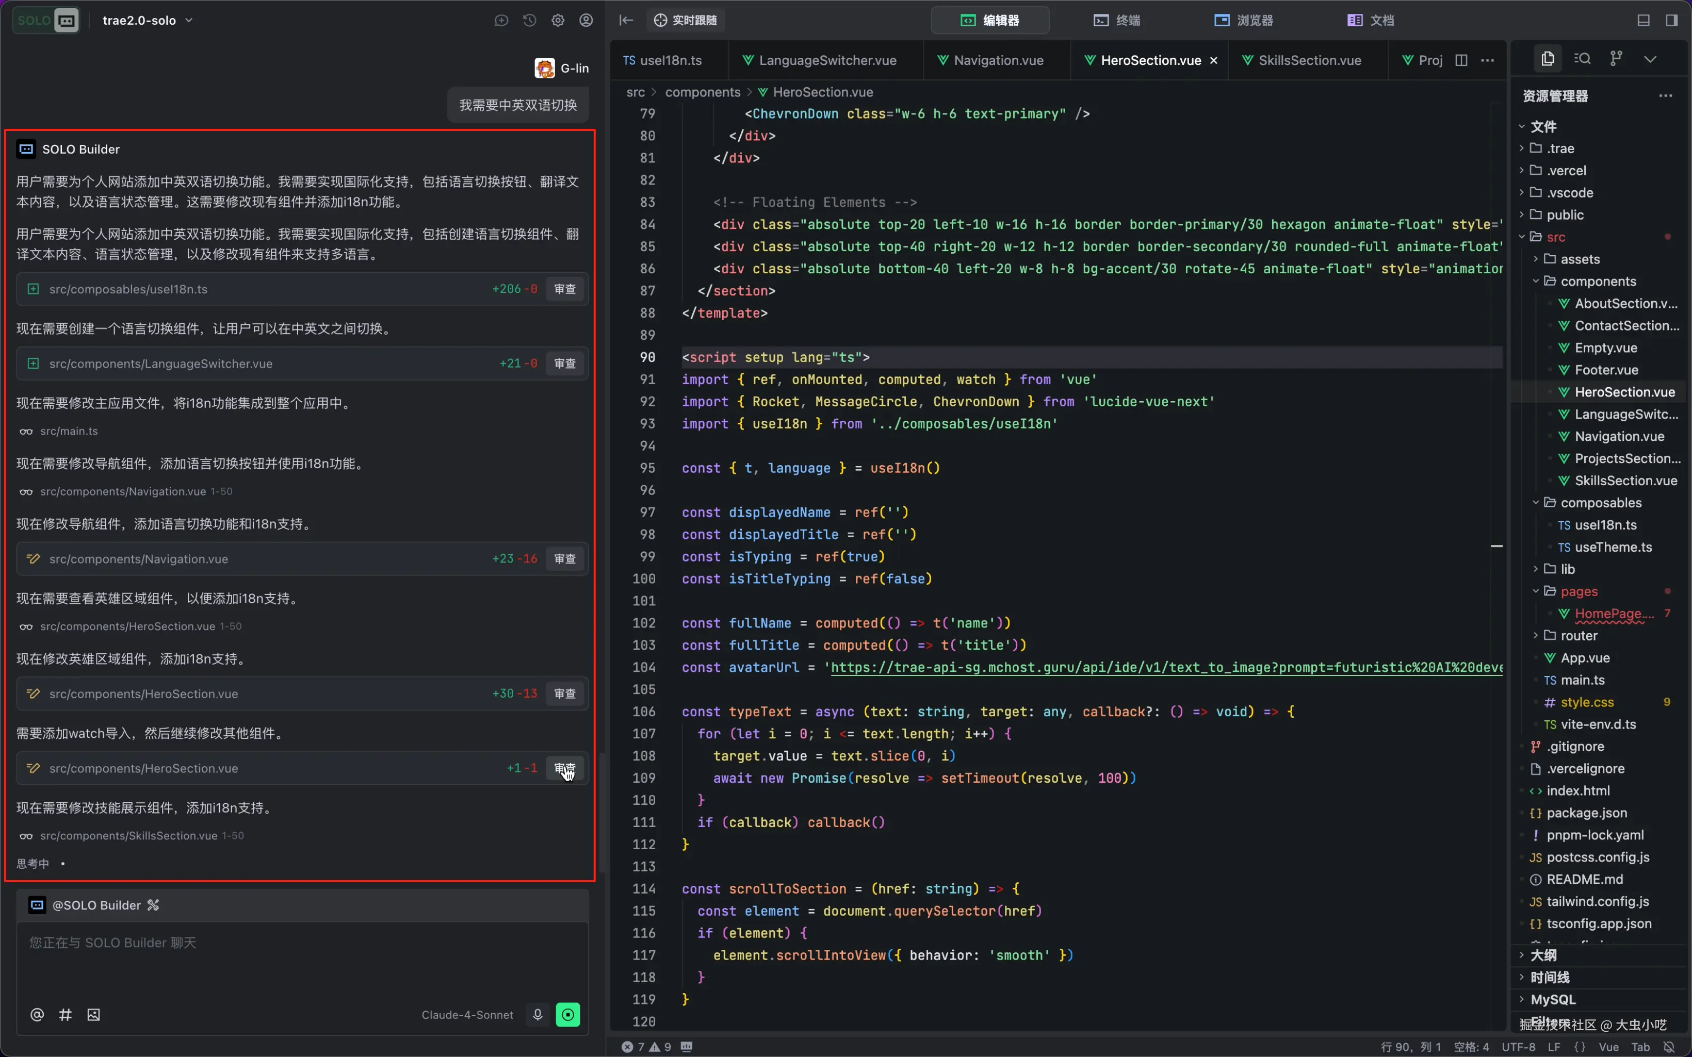The image size is (1692, 1057).
Task: Click the @ mention icon
Action: point(37,1014)
